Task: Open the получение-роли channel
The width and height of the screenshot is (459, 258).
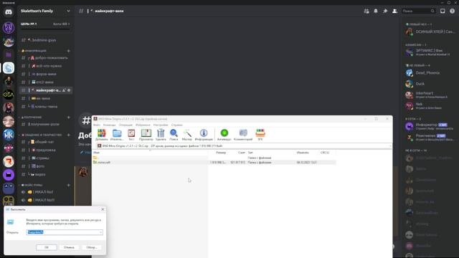Action: (x=46, y=124)
